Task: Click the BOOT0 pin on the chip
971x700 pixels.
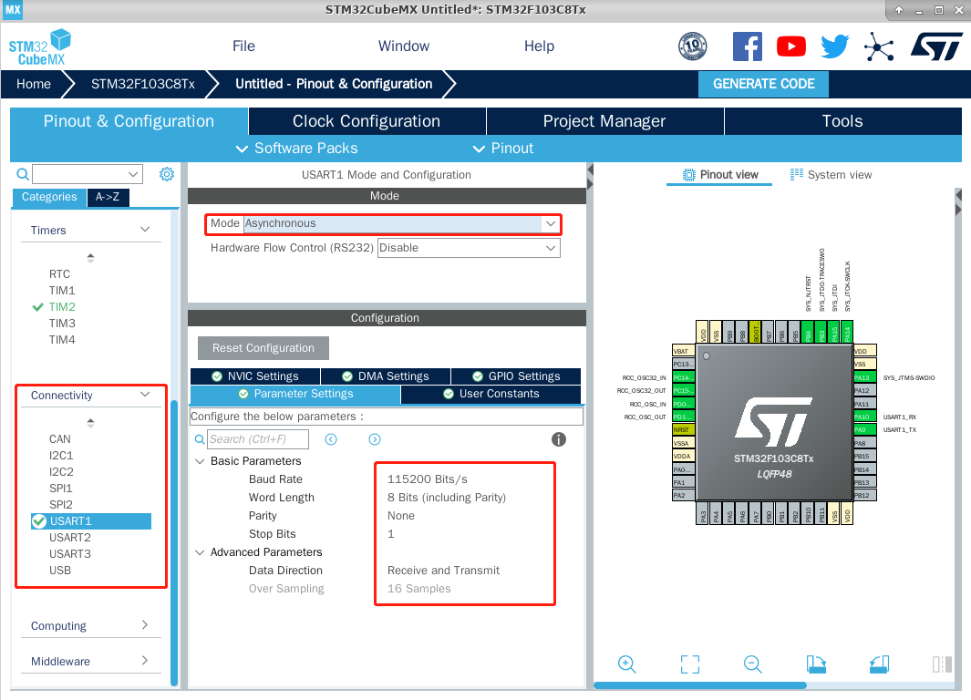Action: (x=755, y=332)
